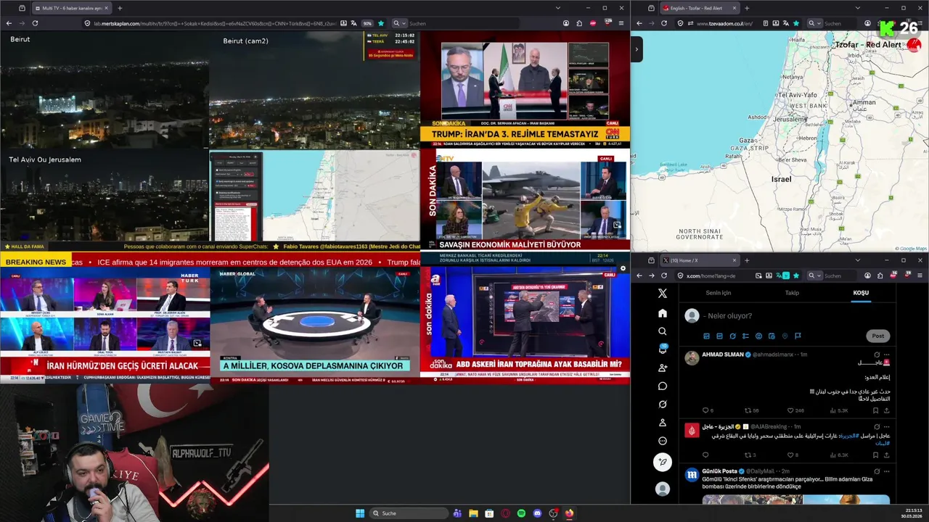Open more options on Günlük Posta post
Screen dimensions: 929x522
[x=886, y=471]
